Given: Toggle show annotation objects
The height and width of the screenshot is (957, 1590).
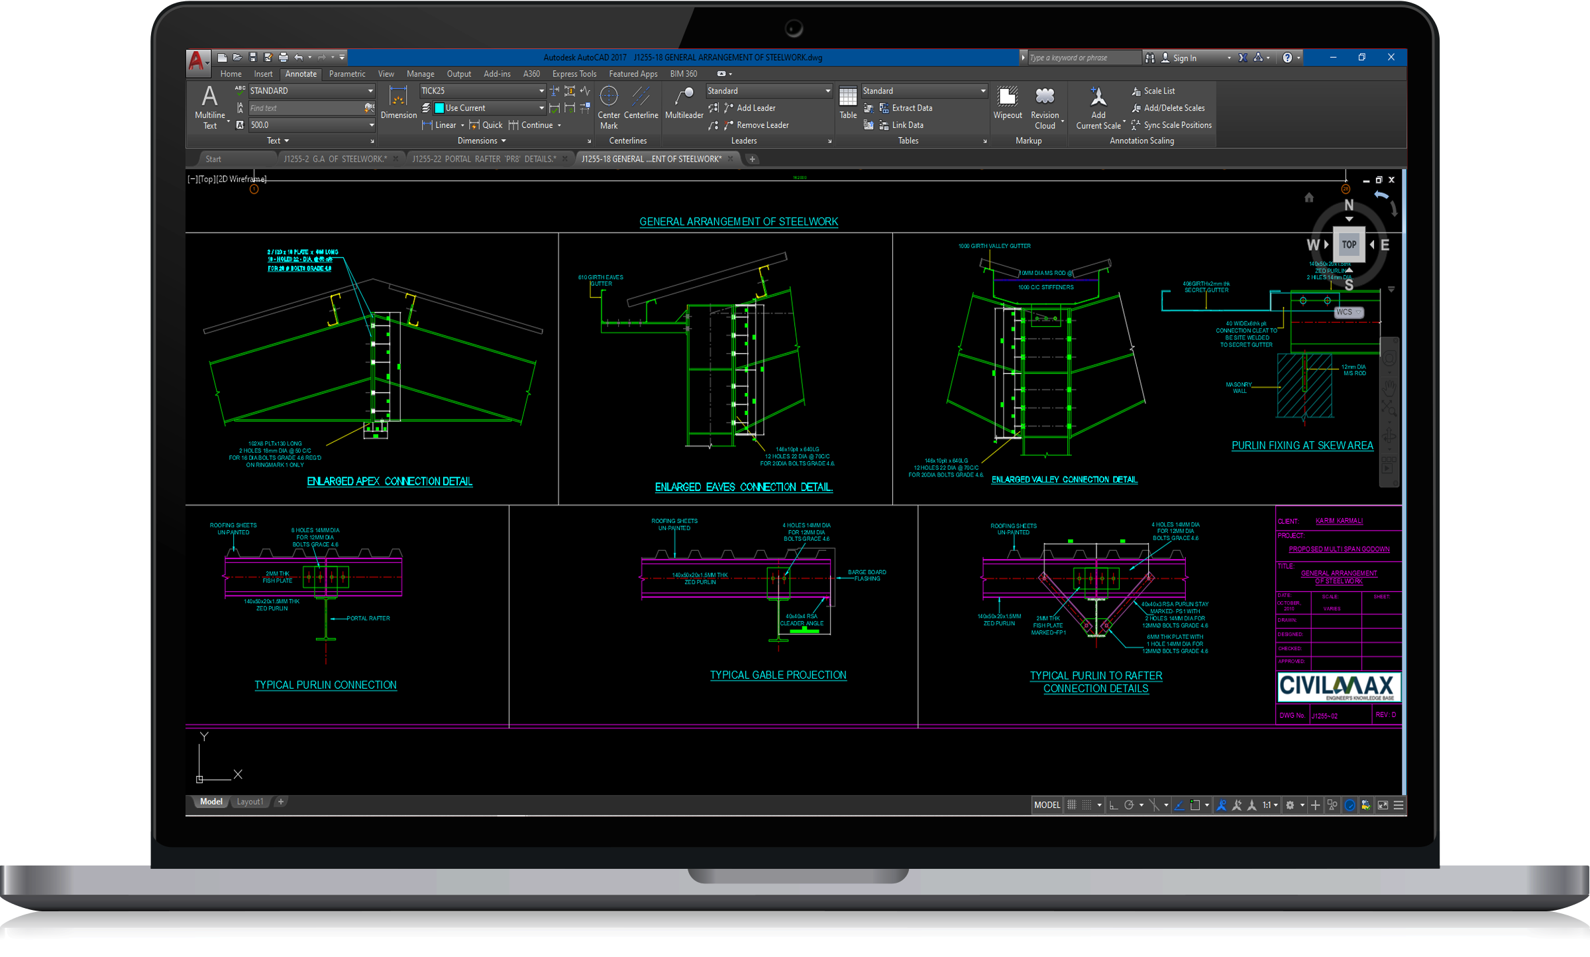Looking at the screenshot, I should point(1222,805).
